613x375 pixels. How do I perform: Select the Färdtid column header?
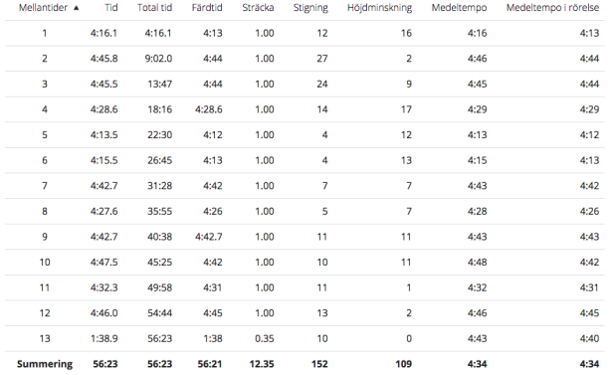(x=207, y=7)
